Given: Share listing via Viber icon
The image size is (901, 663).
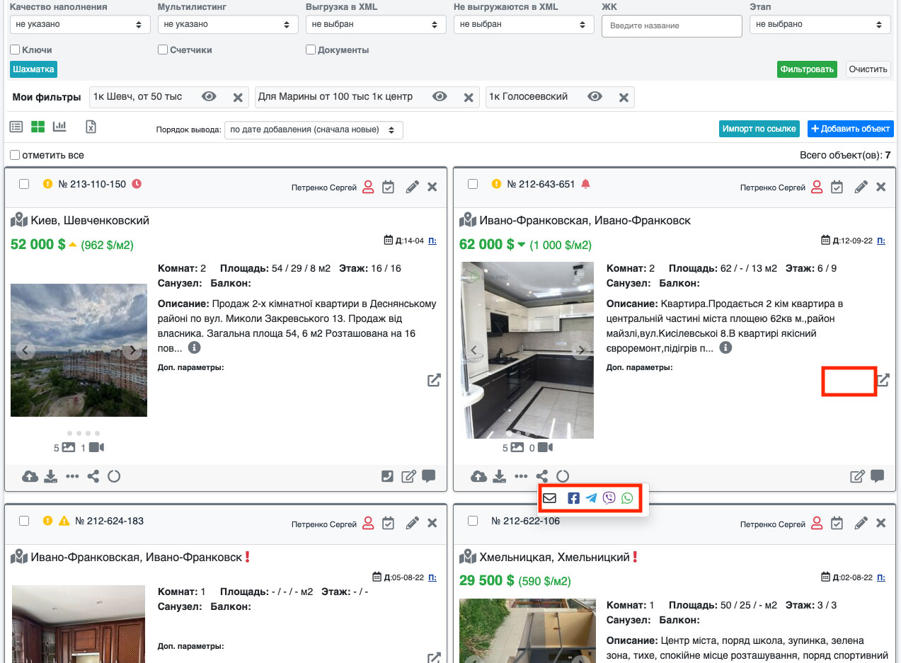Looking at the screenshot, I should point(609,498).
